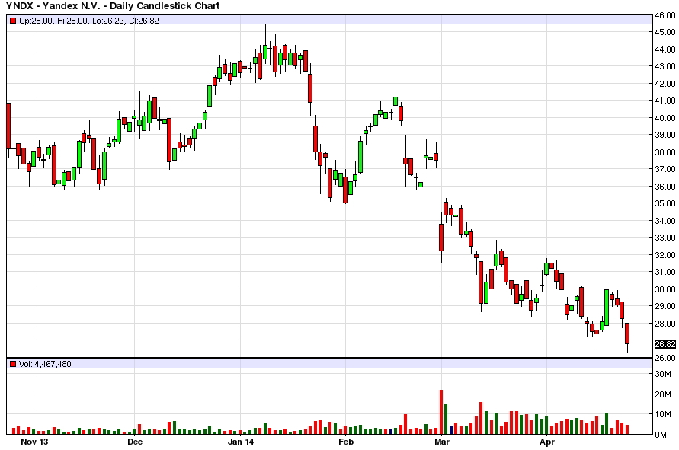Click the 20M volume axis label

663,394
